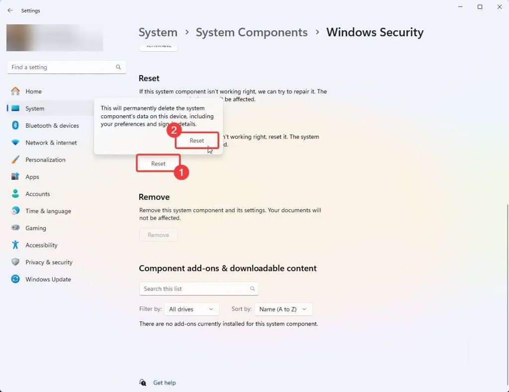Open the Network & internet Wi-Fi icon
This screenshot has height=392, width=509.
15,143
